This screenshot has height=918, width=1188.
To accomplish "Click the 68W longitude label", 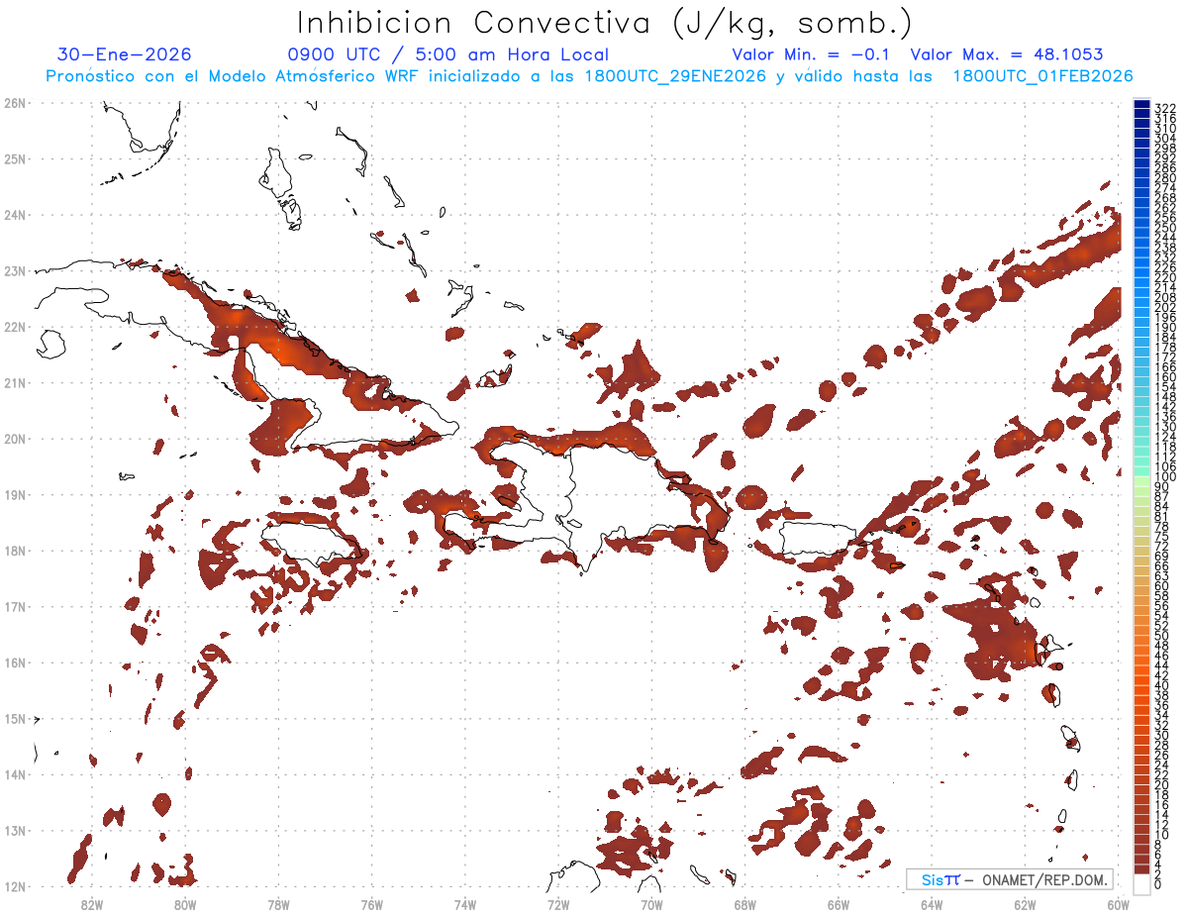I will pyautogui.click(x=745, y=904).
